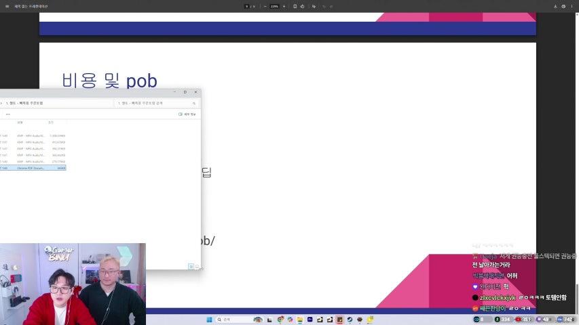Screen dimensions: 579x325
Task: Open the PDF viewer sidebar menu icon
Action: pos(7,6)
